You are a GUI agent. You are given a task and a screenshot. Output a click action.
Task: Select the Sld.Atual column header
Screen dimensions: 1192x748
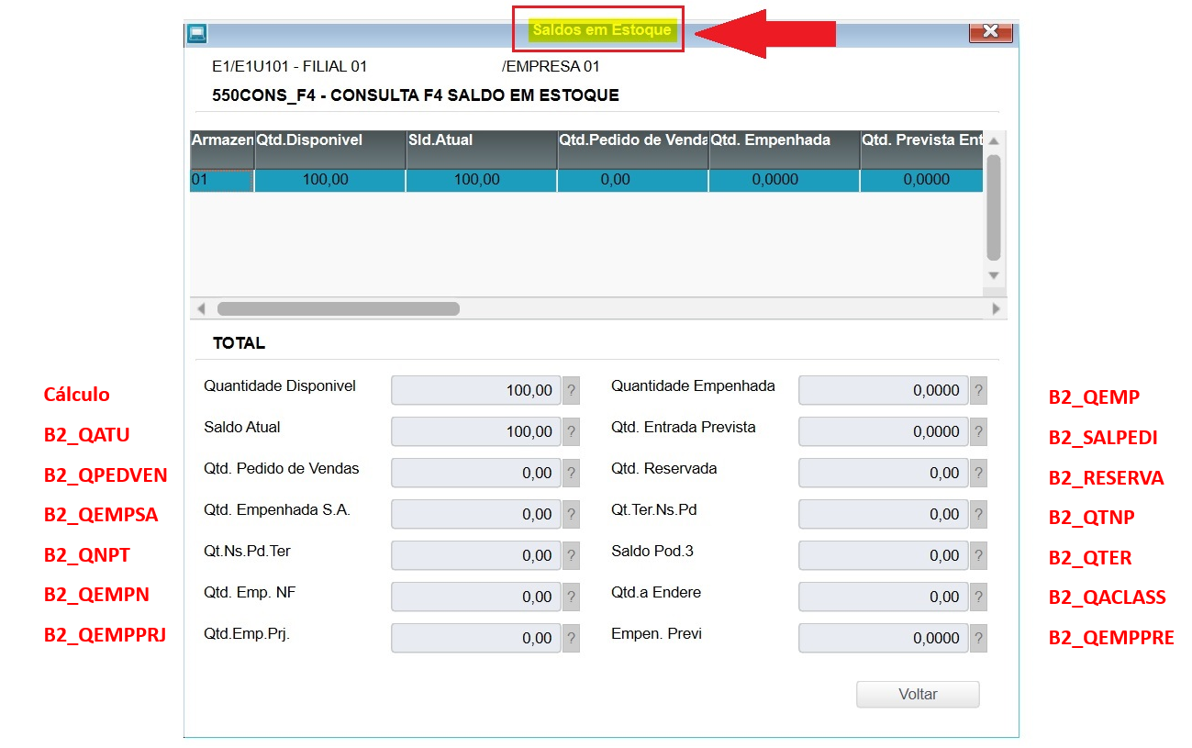[x=482, y=150]
